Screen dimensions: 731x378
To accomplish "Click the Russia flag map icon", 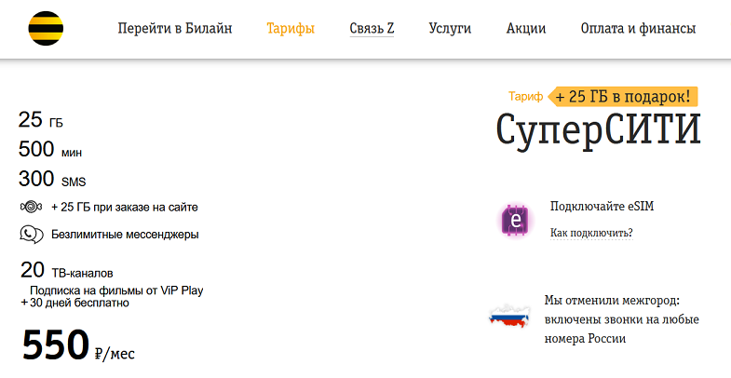I will (x=509, y=316).
